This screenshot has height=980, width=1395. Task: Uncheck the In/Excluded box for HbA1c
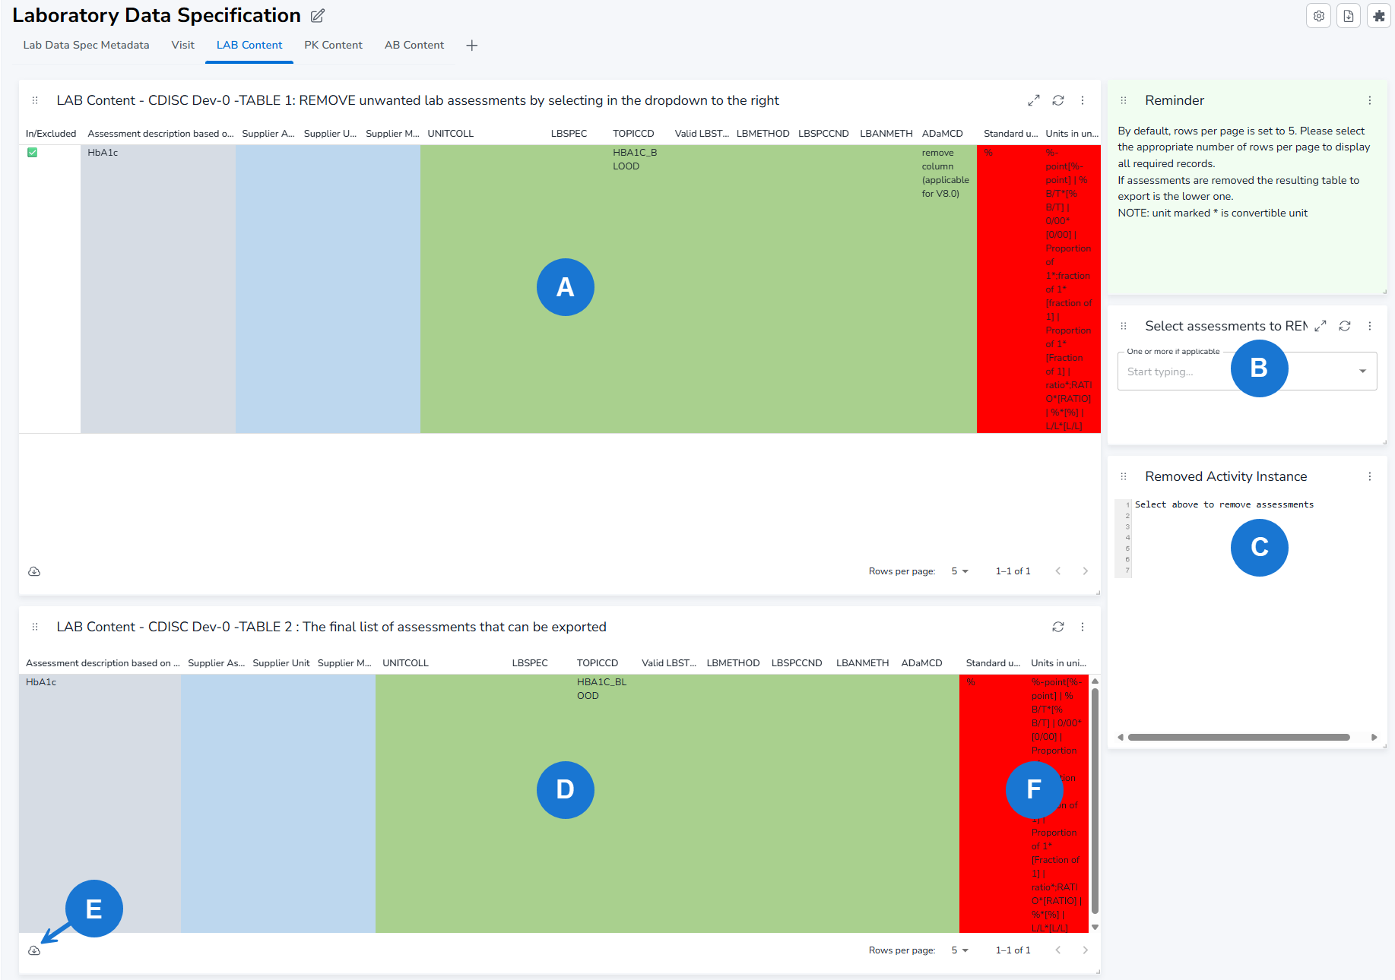32,153
